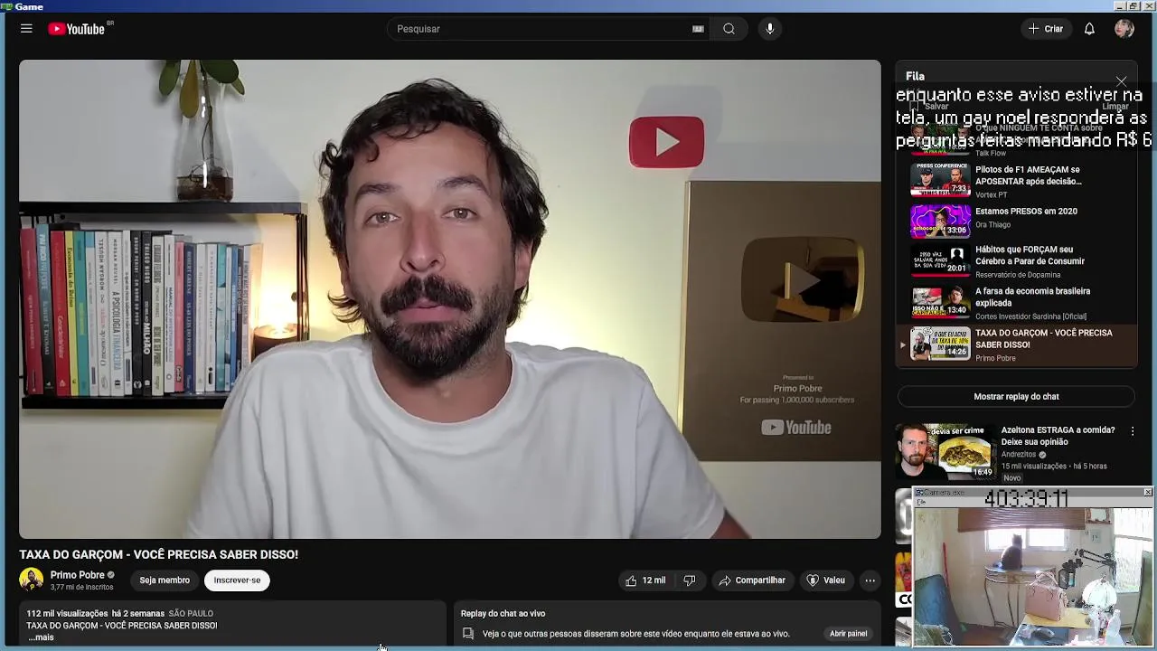The image size is (1157, 651).
Task: Click the 12 mil like count
Action: pyautogui.click(x=654, y=580)
